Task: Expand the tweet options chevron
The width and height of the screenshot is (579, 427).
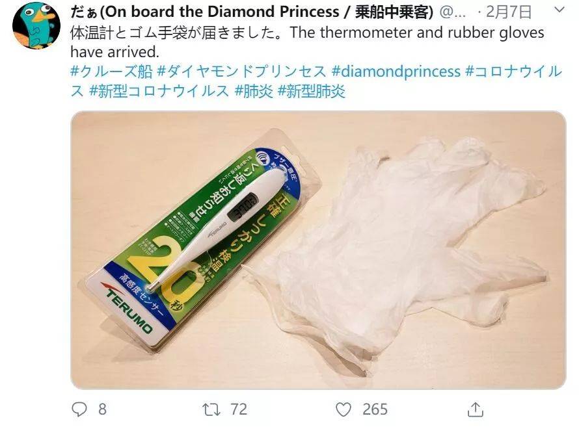Action: tap(559, 10)
